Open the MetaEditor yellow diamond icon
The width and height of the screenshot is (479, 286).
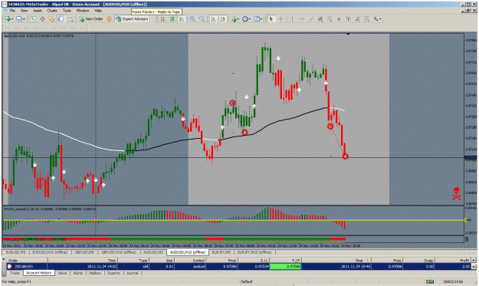(x=109, y=19)
